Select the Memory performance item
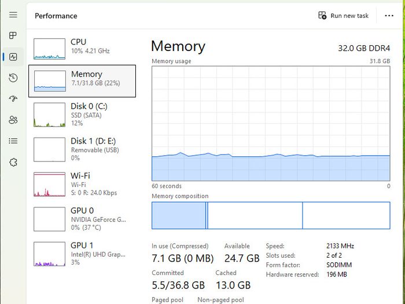This screenshot has width=405, height=304. coord(82,81)
